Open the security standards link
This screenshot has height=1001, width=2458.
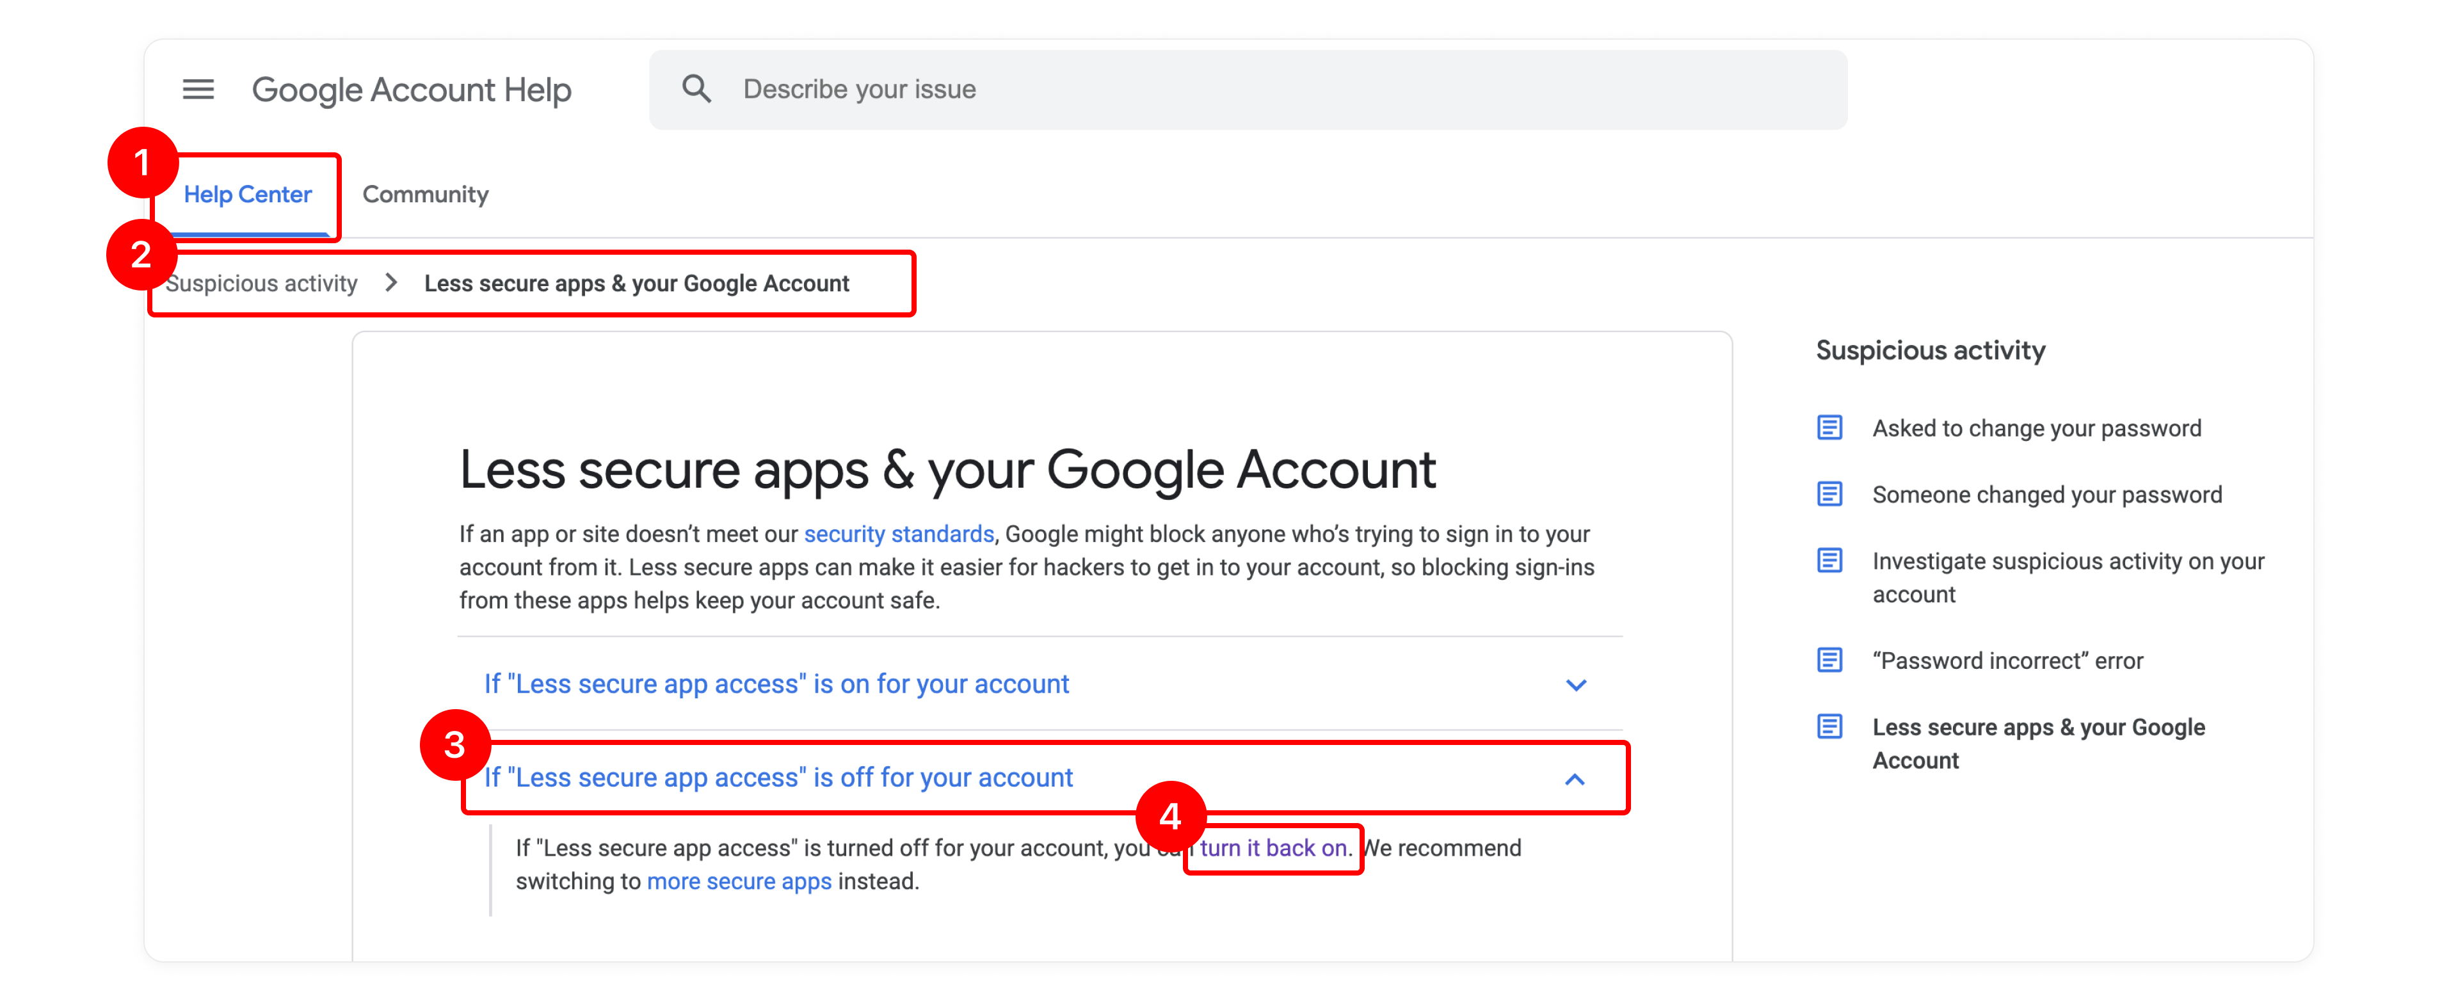pos(899,533)
